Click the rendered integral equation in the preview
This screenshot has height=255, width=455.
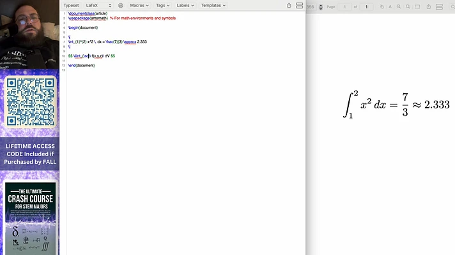pos(396,105)
